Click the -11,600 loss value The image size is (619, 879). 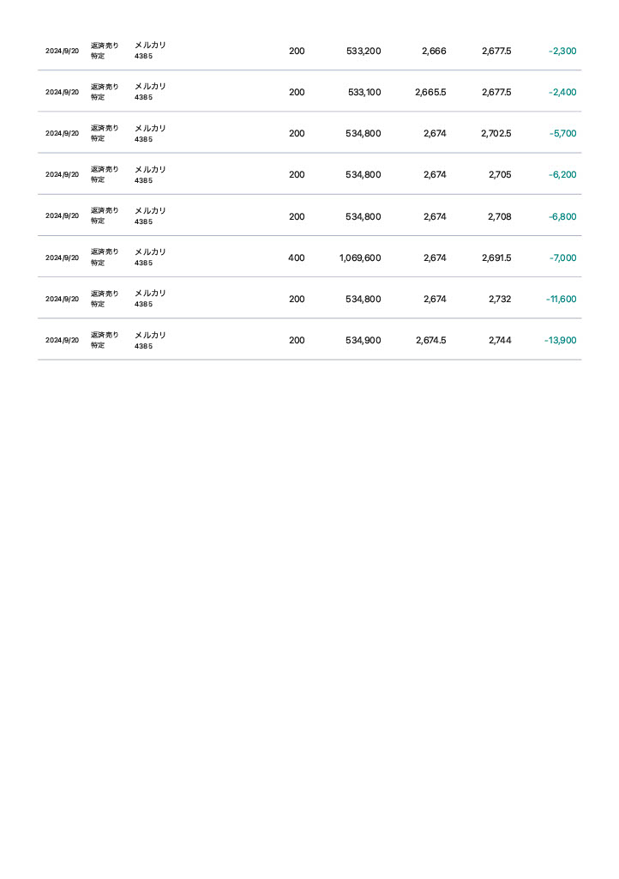click(x=561, y=300)
